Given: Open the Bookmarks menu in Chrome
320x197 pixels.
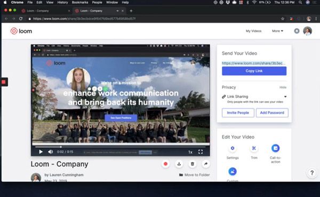Looking at the screenshot, I should pos(80,3).
